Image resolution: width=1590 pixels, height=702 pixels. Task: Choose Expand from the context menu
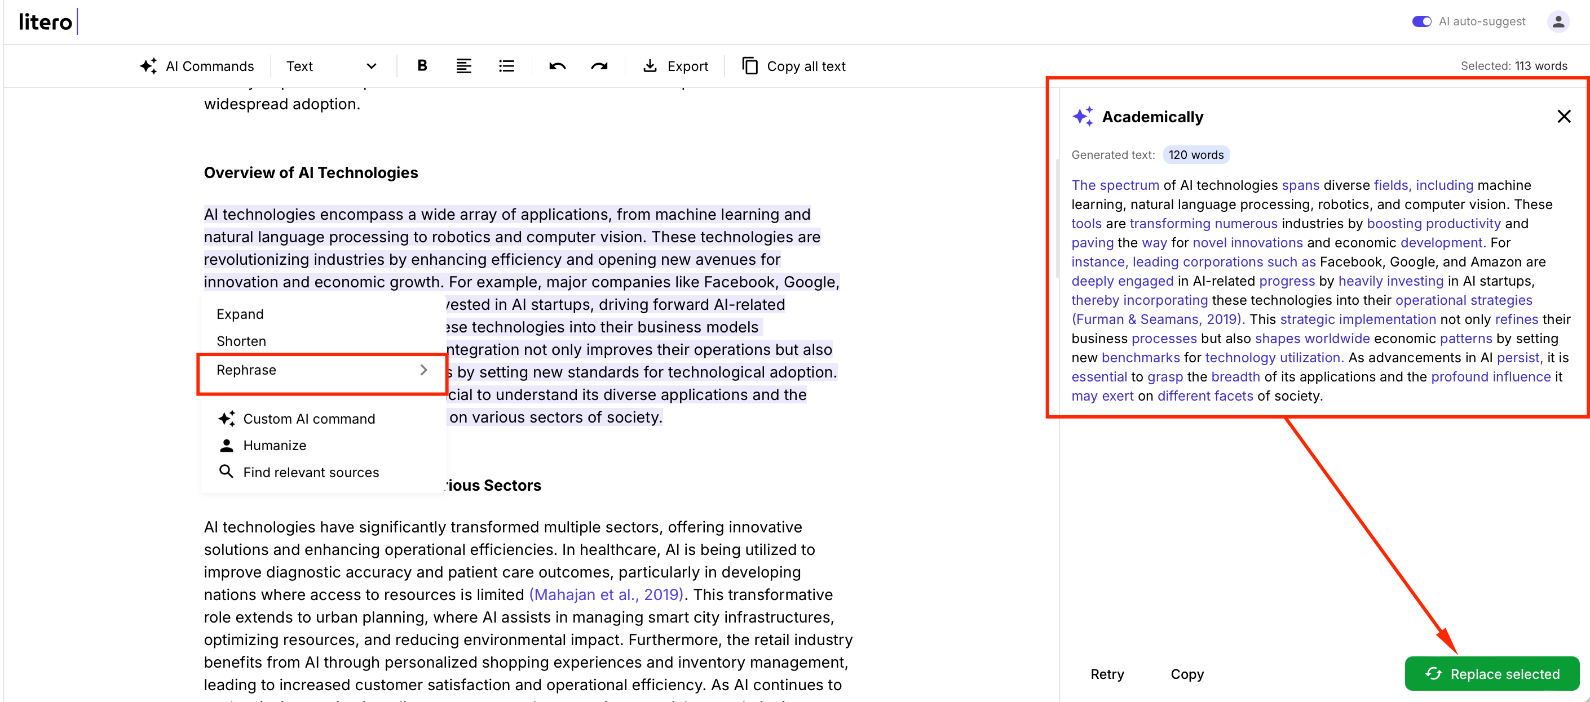point(240,313)
